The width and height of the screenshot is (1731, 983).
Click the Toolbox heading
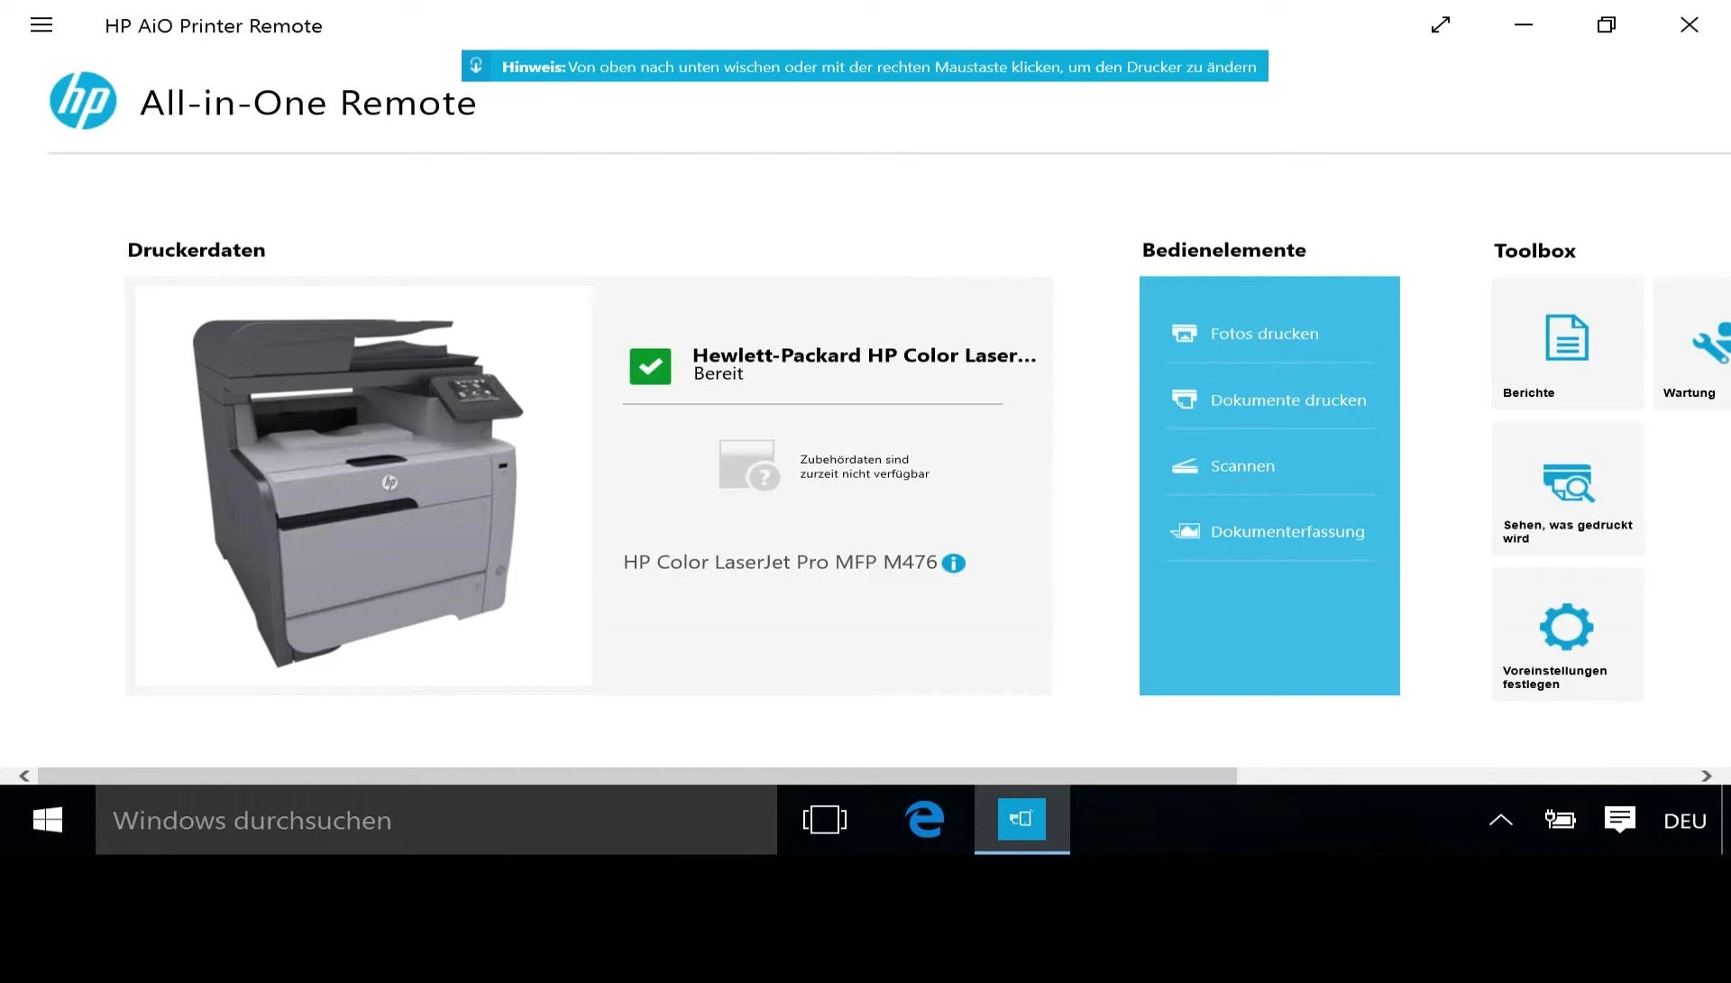point(1534,251)
